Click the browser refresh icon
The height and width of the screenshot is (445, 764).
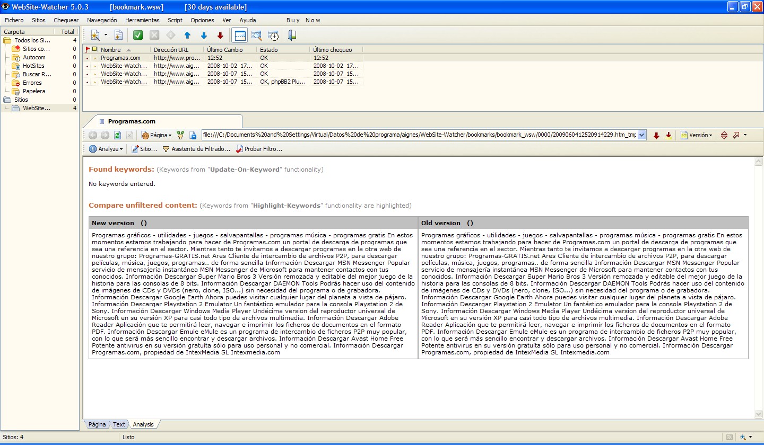(117, 135)
